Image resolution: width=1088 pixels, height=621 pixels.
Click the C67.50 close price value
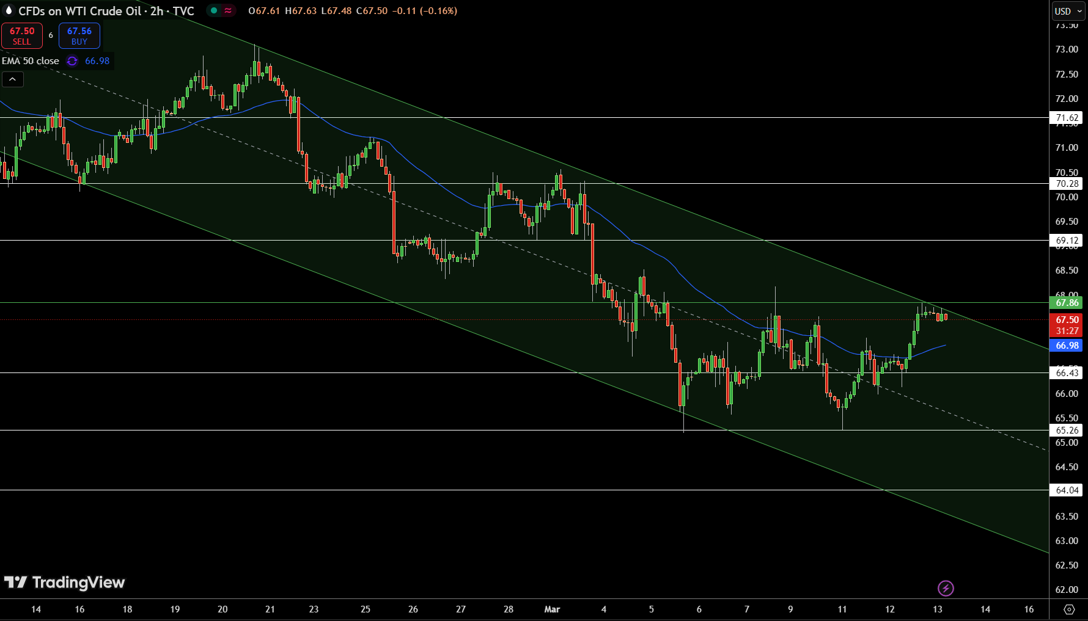coord(372,11)
